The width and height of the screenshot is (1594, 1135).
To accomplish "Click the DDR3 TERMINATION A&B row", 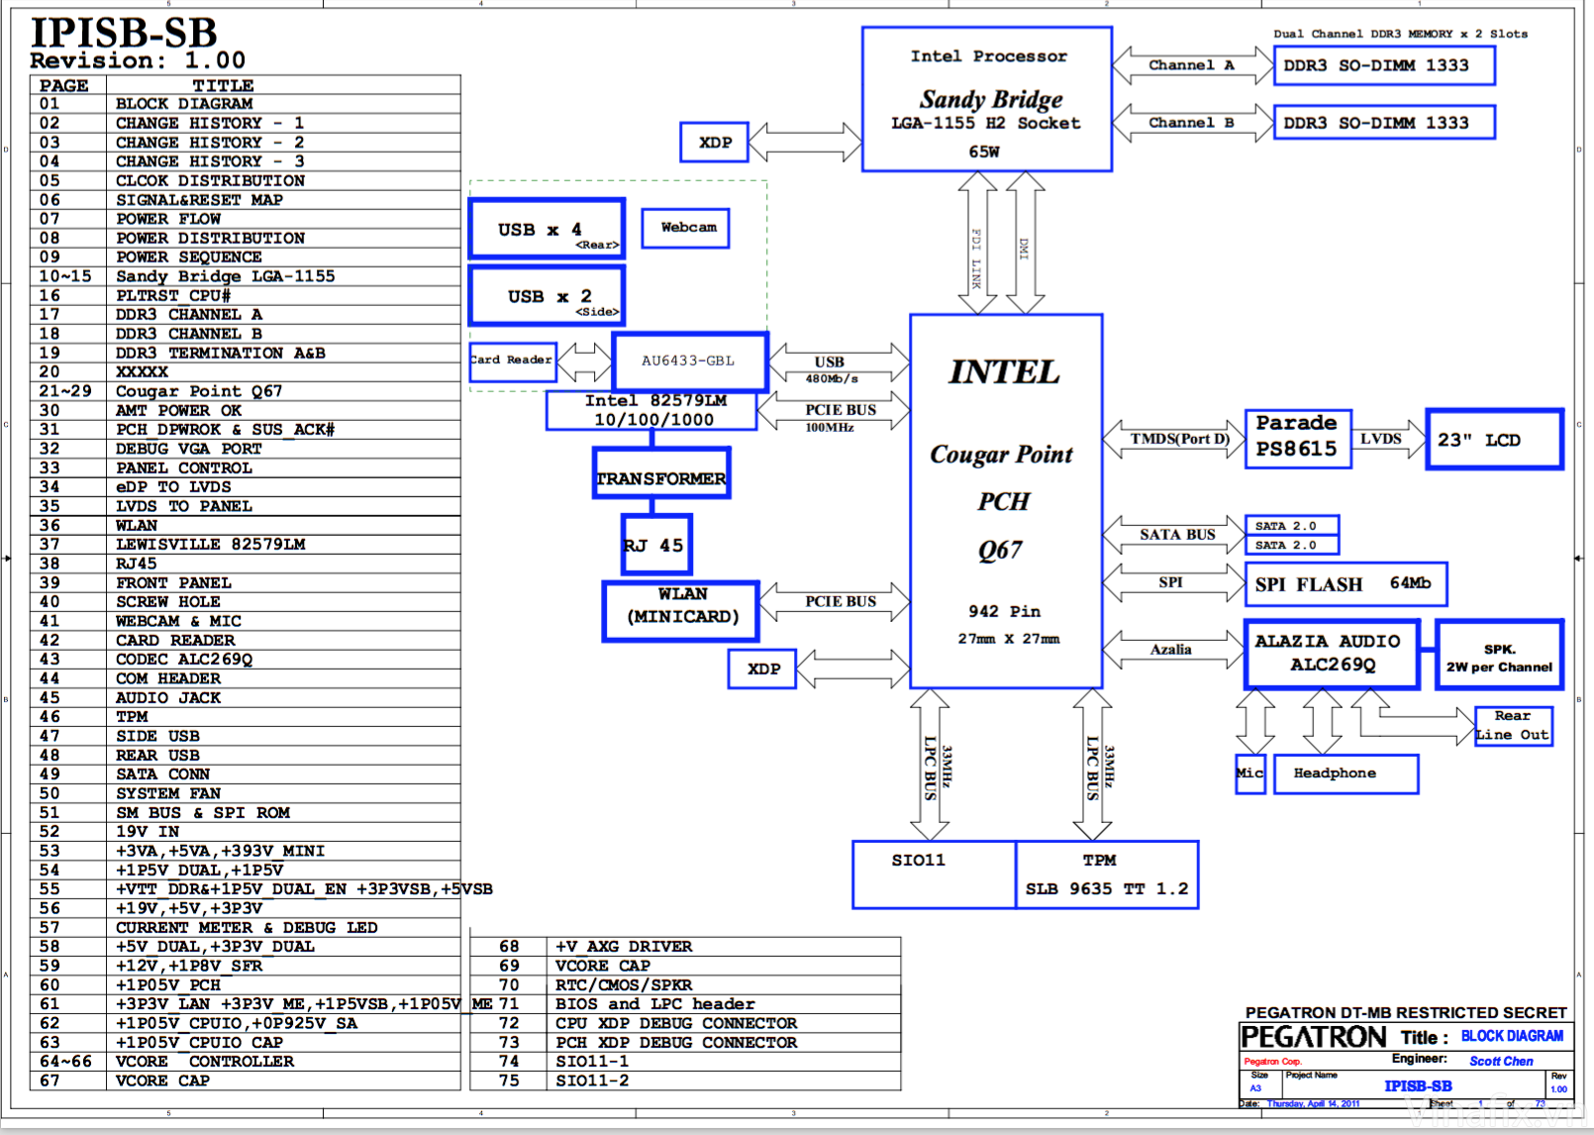I will [245, 353].
